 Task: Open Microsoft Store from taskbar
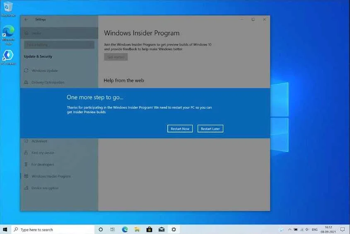(149, 229)
